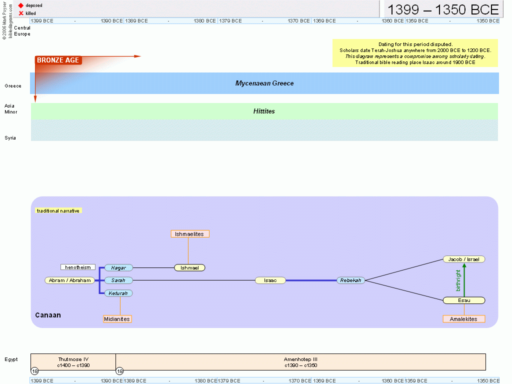Click the henotheism label
The image size is (512, 384).
[x=77, y=267]
